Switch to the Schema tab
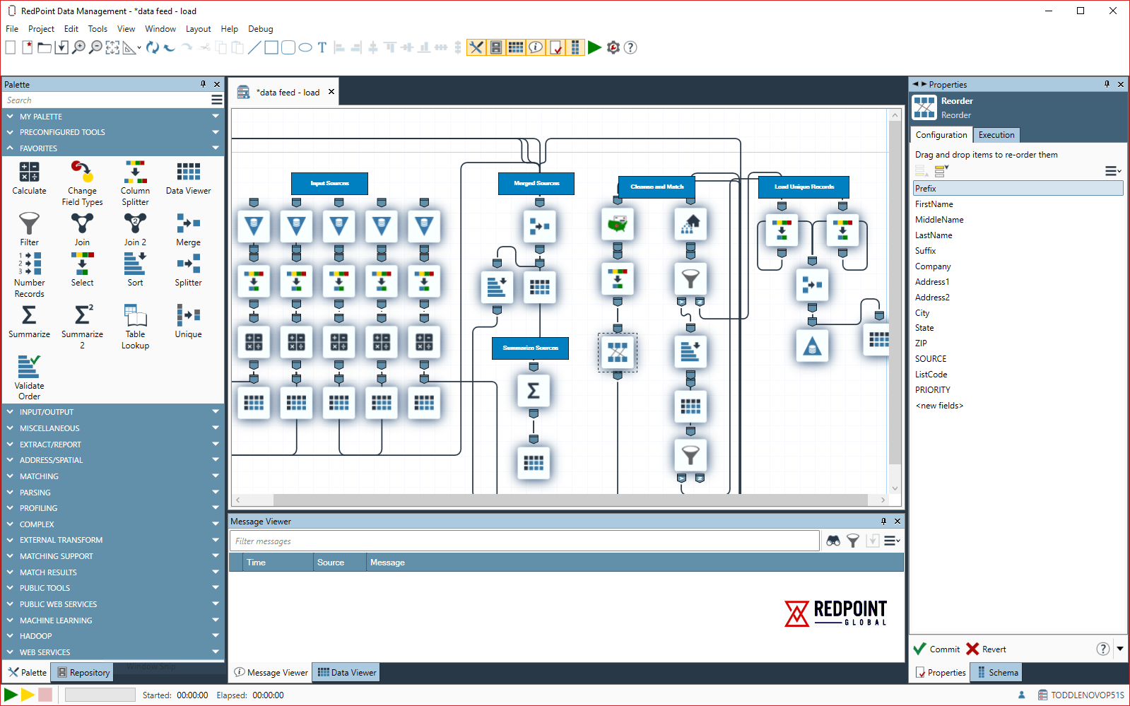Screen dimensions: 1130x706 [x=996, y=673]
